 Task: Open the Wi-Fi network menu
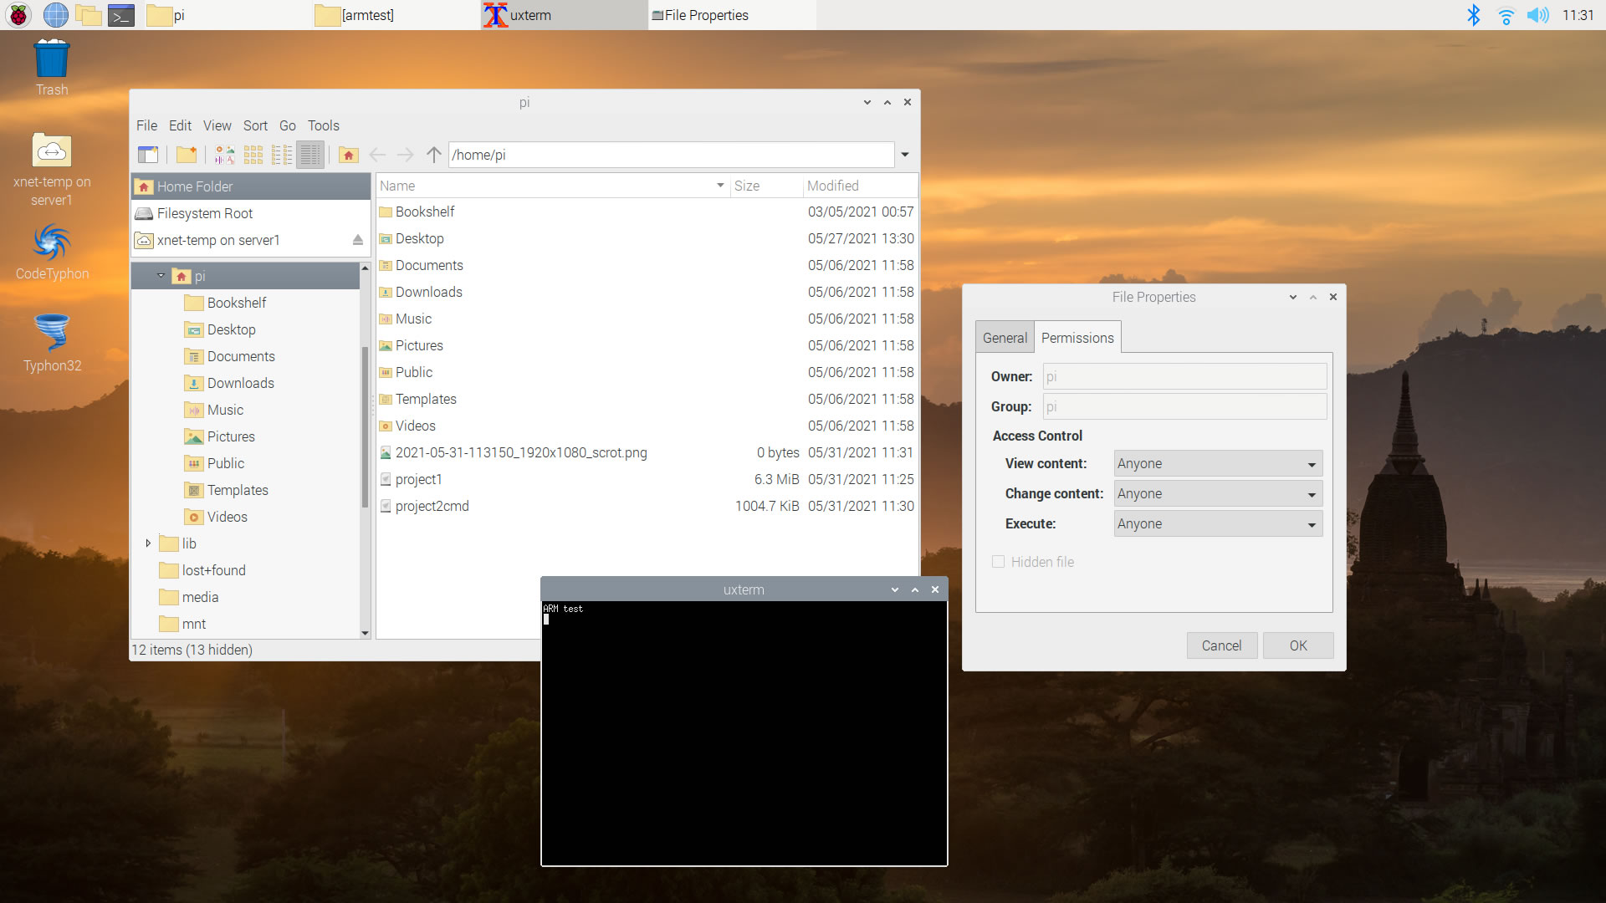(x=1506, y=15)
